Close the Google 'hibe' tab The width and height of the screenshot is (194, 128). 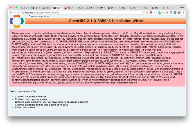pyautogui.click(x=137, y=8)
